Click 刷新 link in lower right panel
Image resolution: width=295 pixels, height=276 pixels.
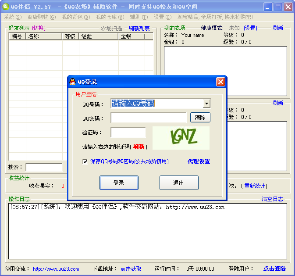(x=278, y=103)
